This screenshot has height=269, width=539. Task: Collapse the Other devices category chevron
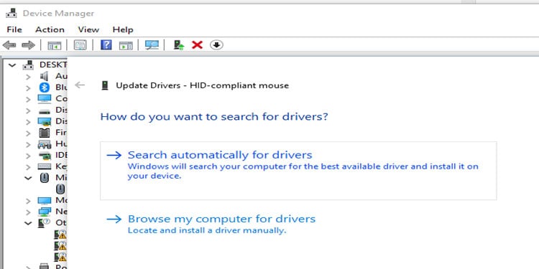coord(28,223)
